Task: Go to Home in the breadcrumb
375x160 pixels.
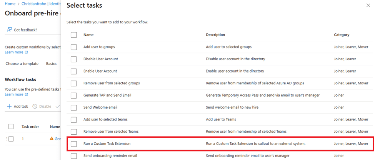Action: [10, 3]
